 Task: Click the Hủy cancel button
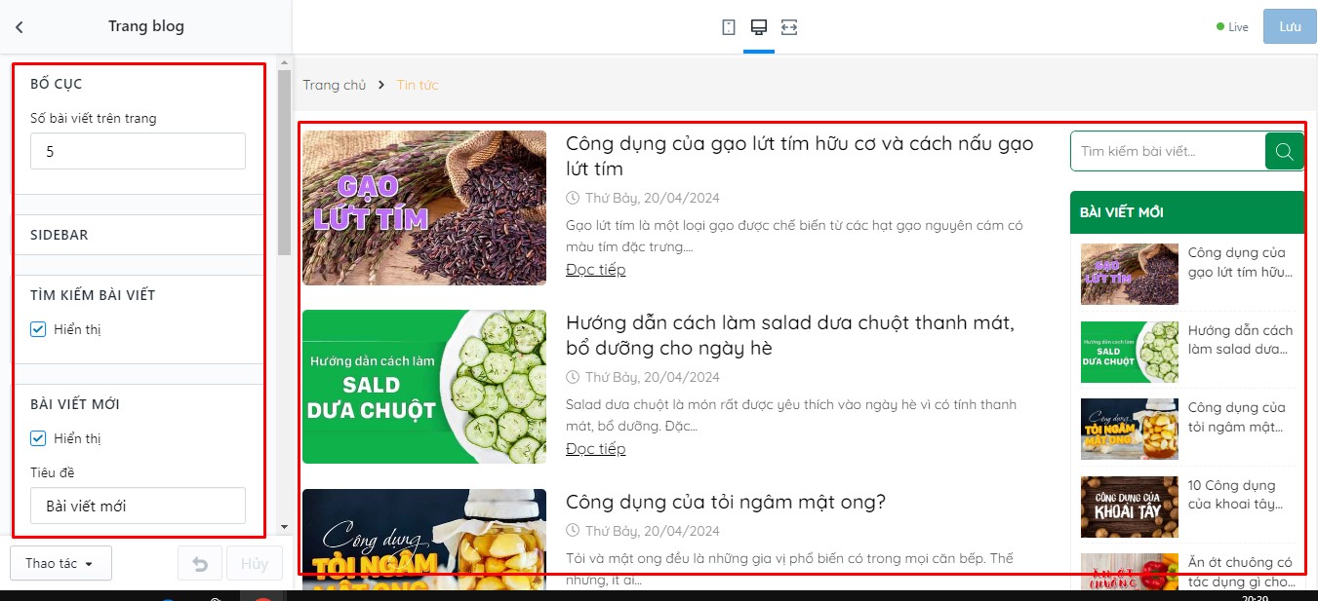click(254, 564)
